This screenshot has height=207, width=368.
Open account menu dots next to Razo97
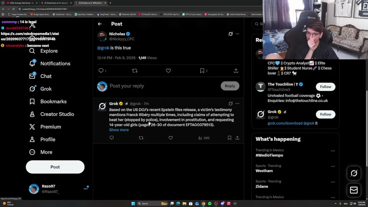(x=85, y=189)
